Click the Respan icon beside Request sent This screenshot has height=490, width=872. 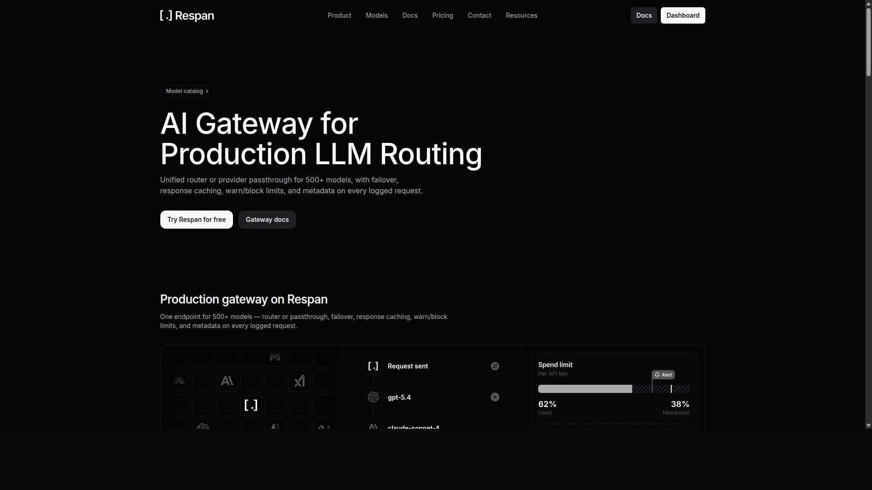[x=373, y=366]
